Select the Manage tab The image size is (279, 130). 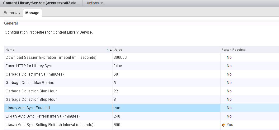click(32, 13)
